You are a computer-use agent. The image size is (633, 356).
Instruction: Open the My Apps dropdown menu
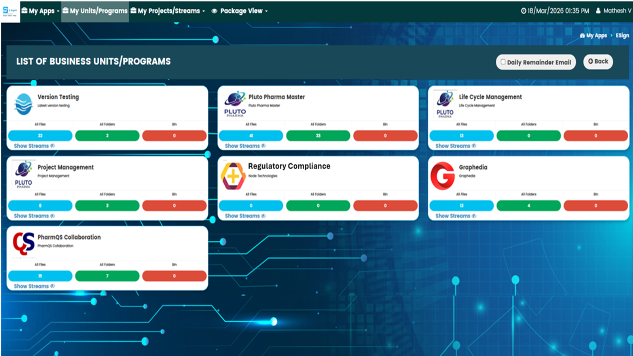[x=40, y=11]
